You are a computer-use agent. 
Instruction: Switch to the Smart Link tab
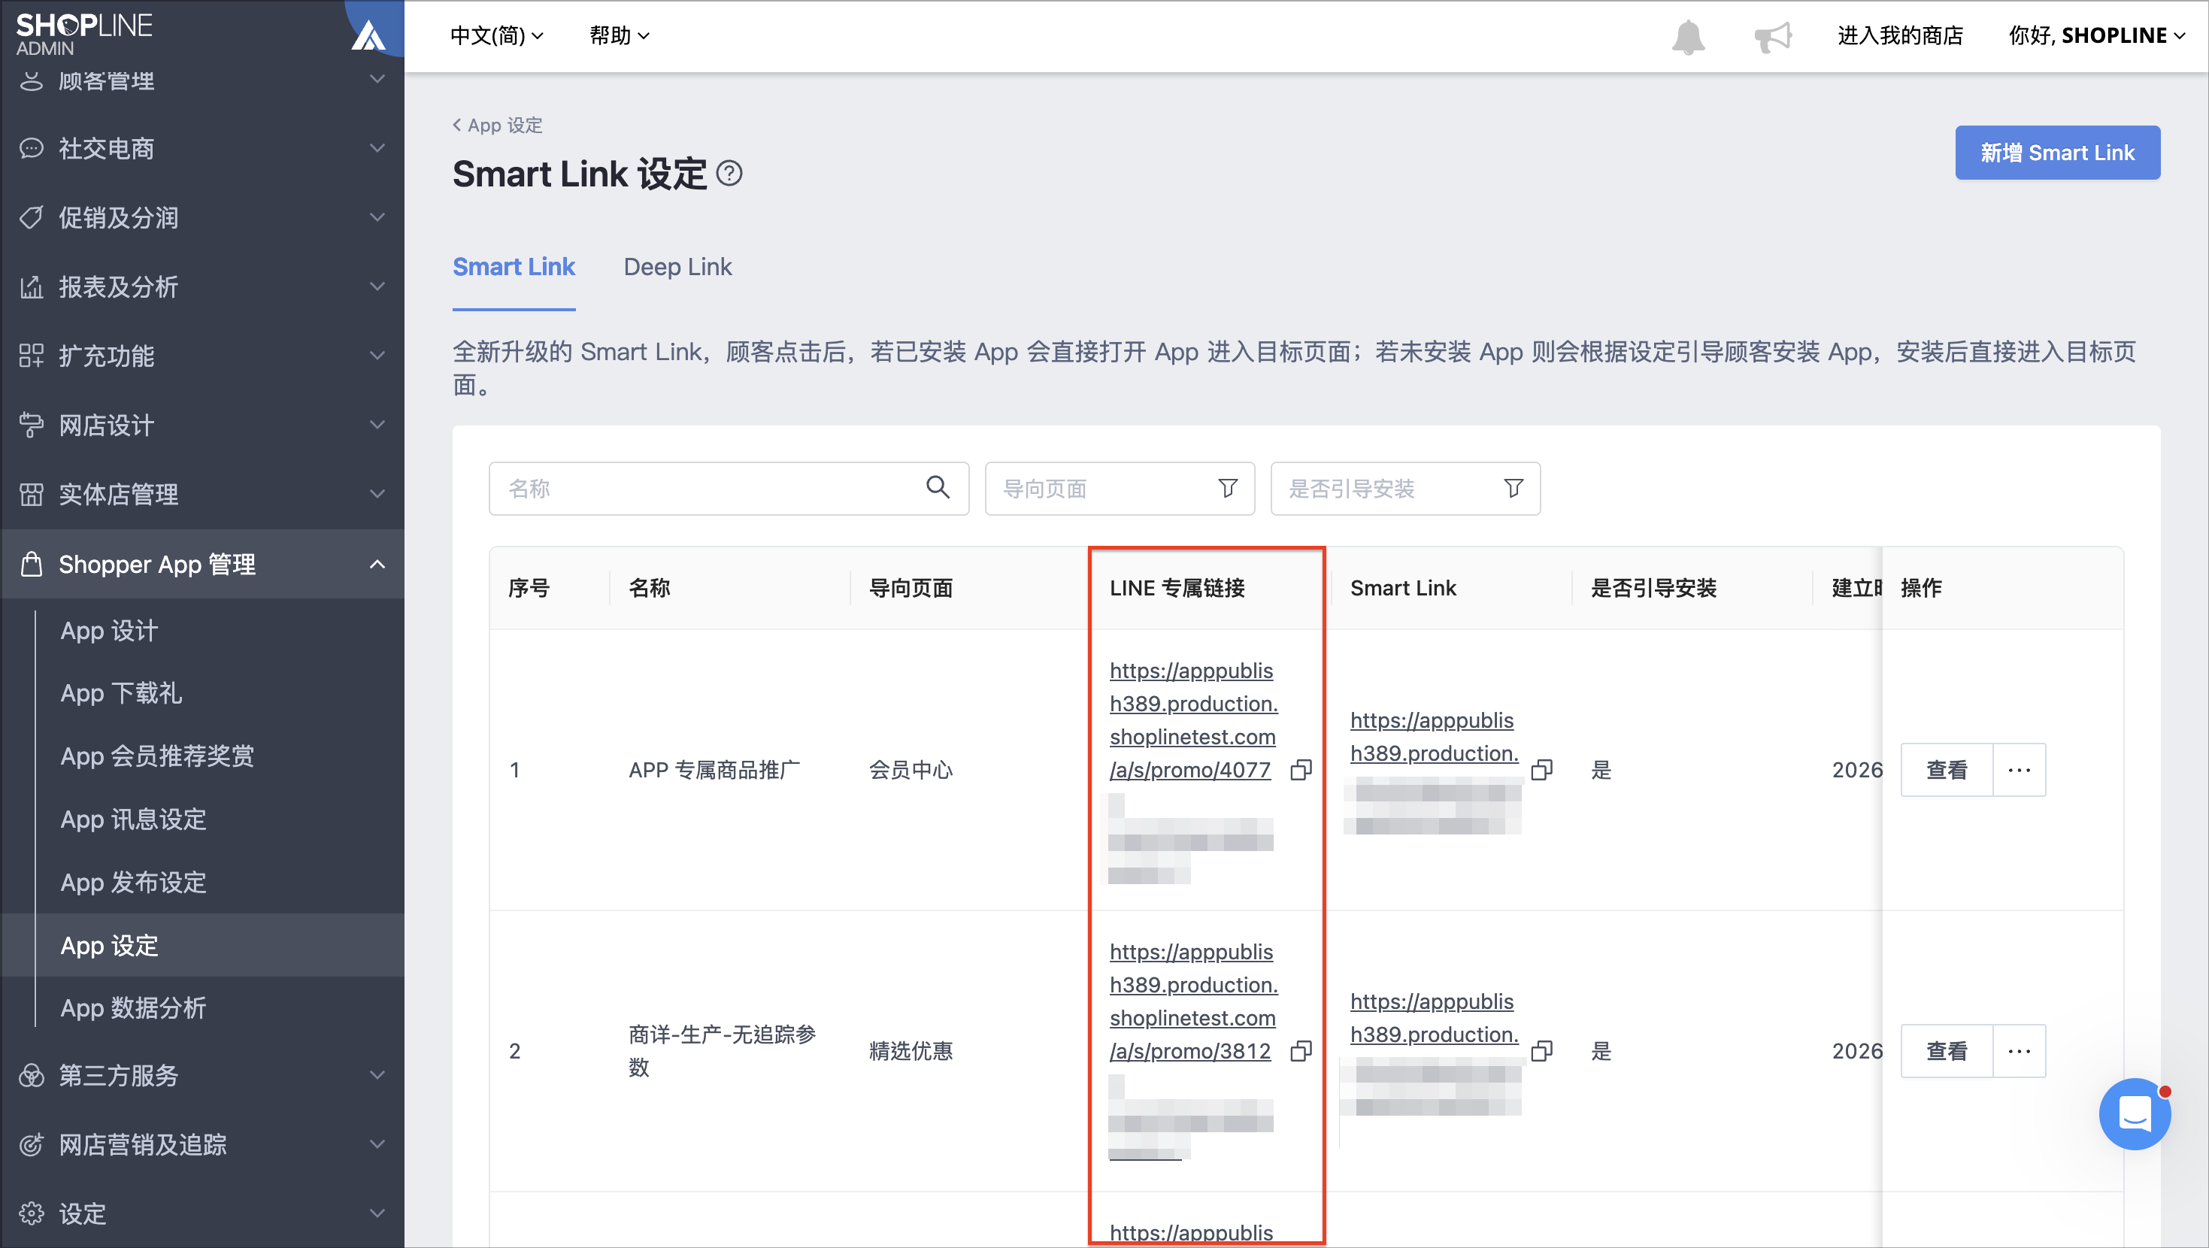(x=514, y=267)
